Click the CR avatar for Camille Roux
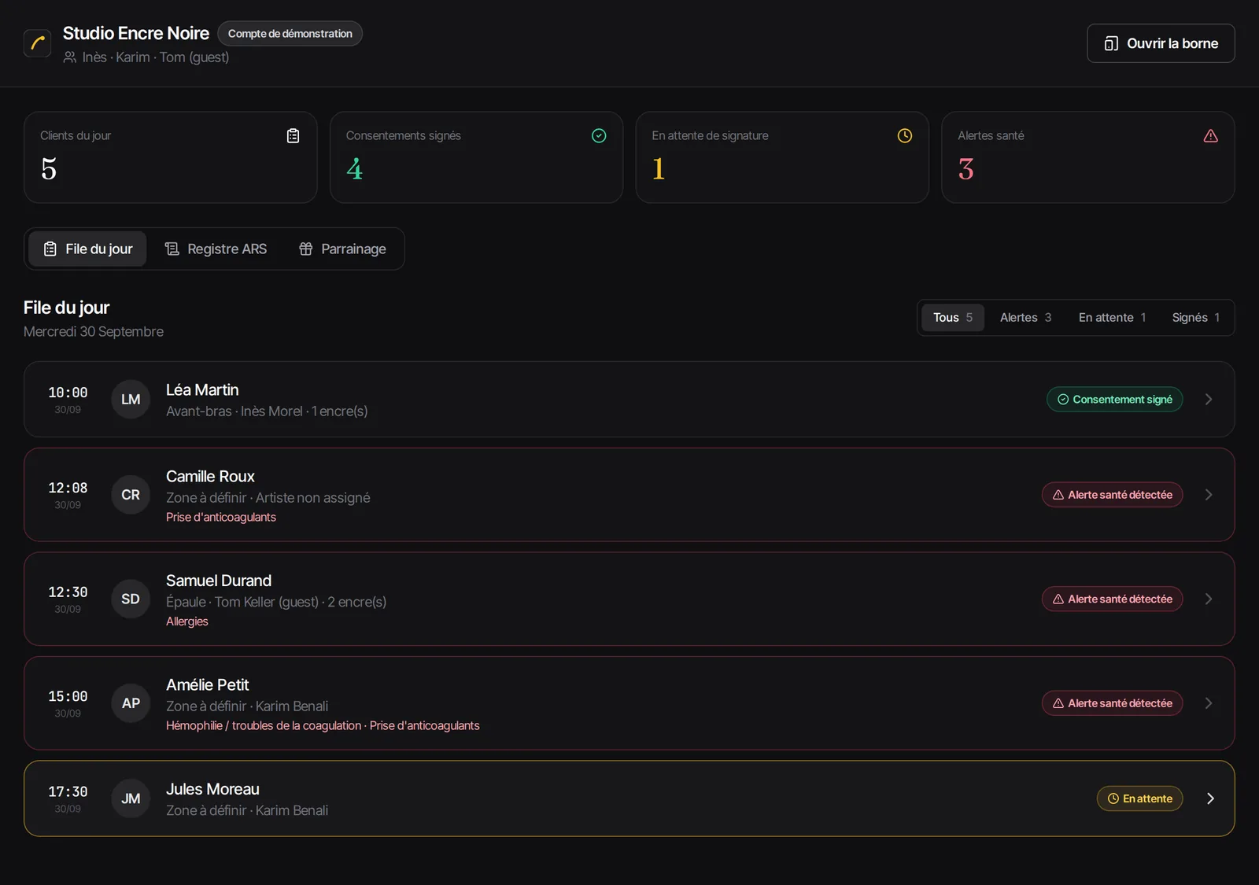Screen dimensions: 1259x885 coord(131,495)
